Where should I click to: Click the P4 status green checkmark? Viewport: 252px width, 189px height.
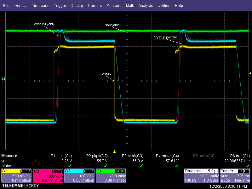[x=177, y=166]
